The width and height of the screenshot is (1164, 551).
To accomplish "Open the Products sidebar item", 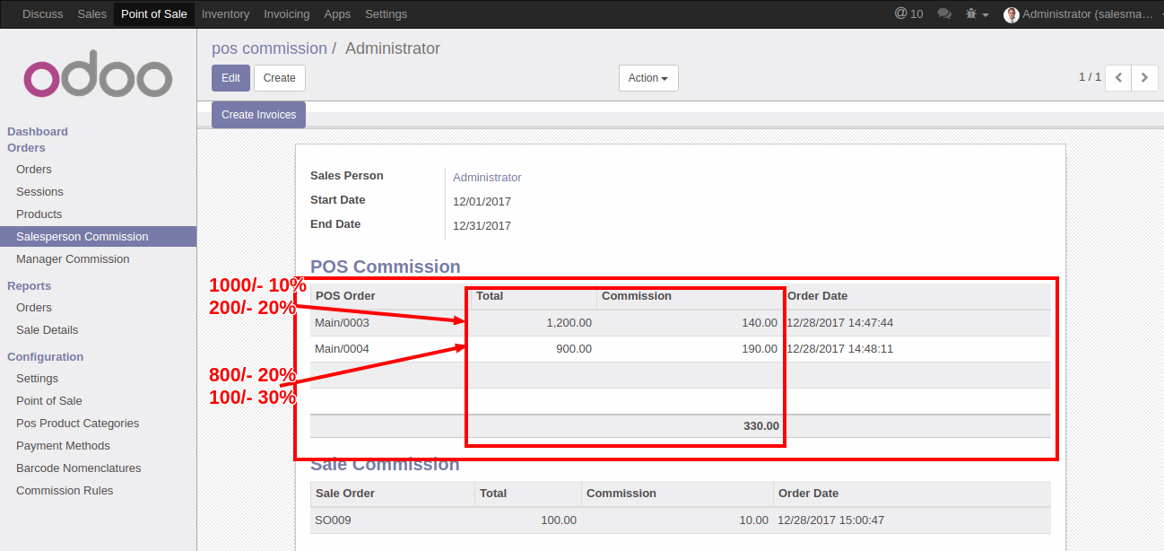I will tap(39, 214).
